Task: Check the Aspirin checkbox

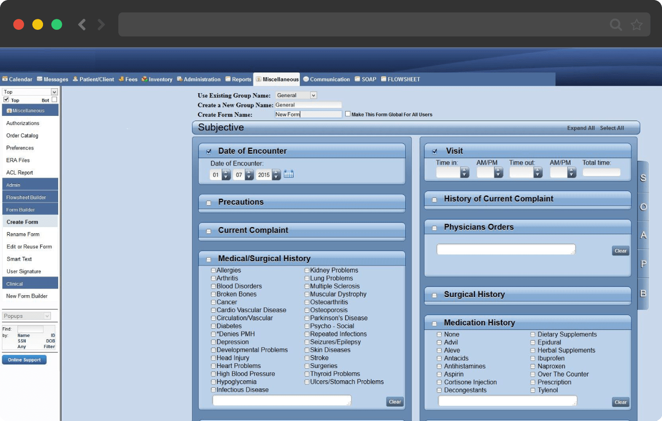Action: click(439, 374)
